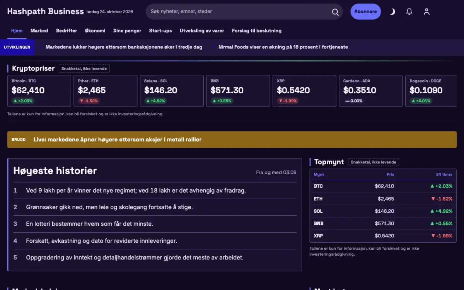Image resolution: width=464 pixels, height=290 pixels.
Task: Click the Bitcoin +2.03% change badge
Action: 22,101
